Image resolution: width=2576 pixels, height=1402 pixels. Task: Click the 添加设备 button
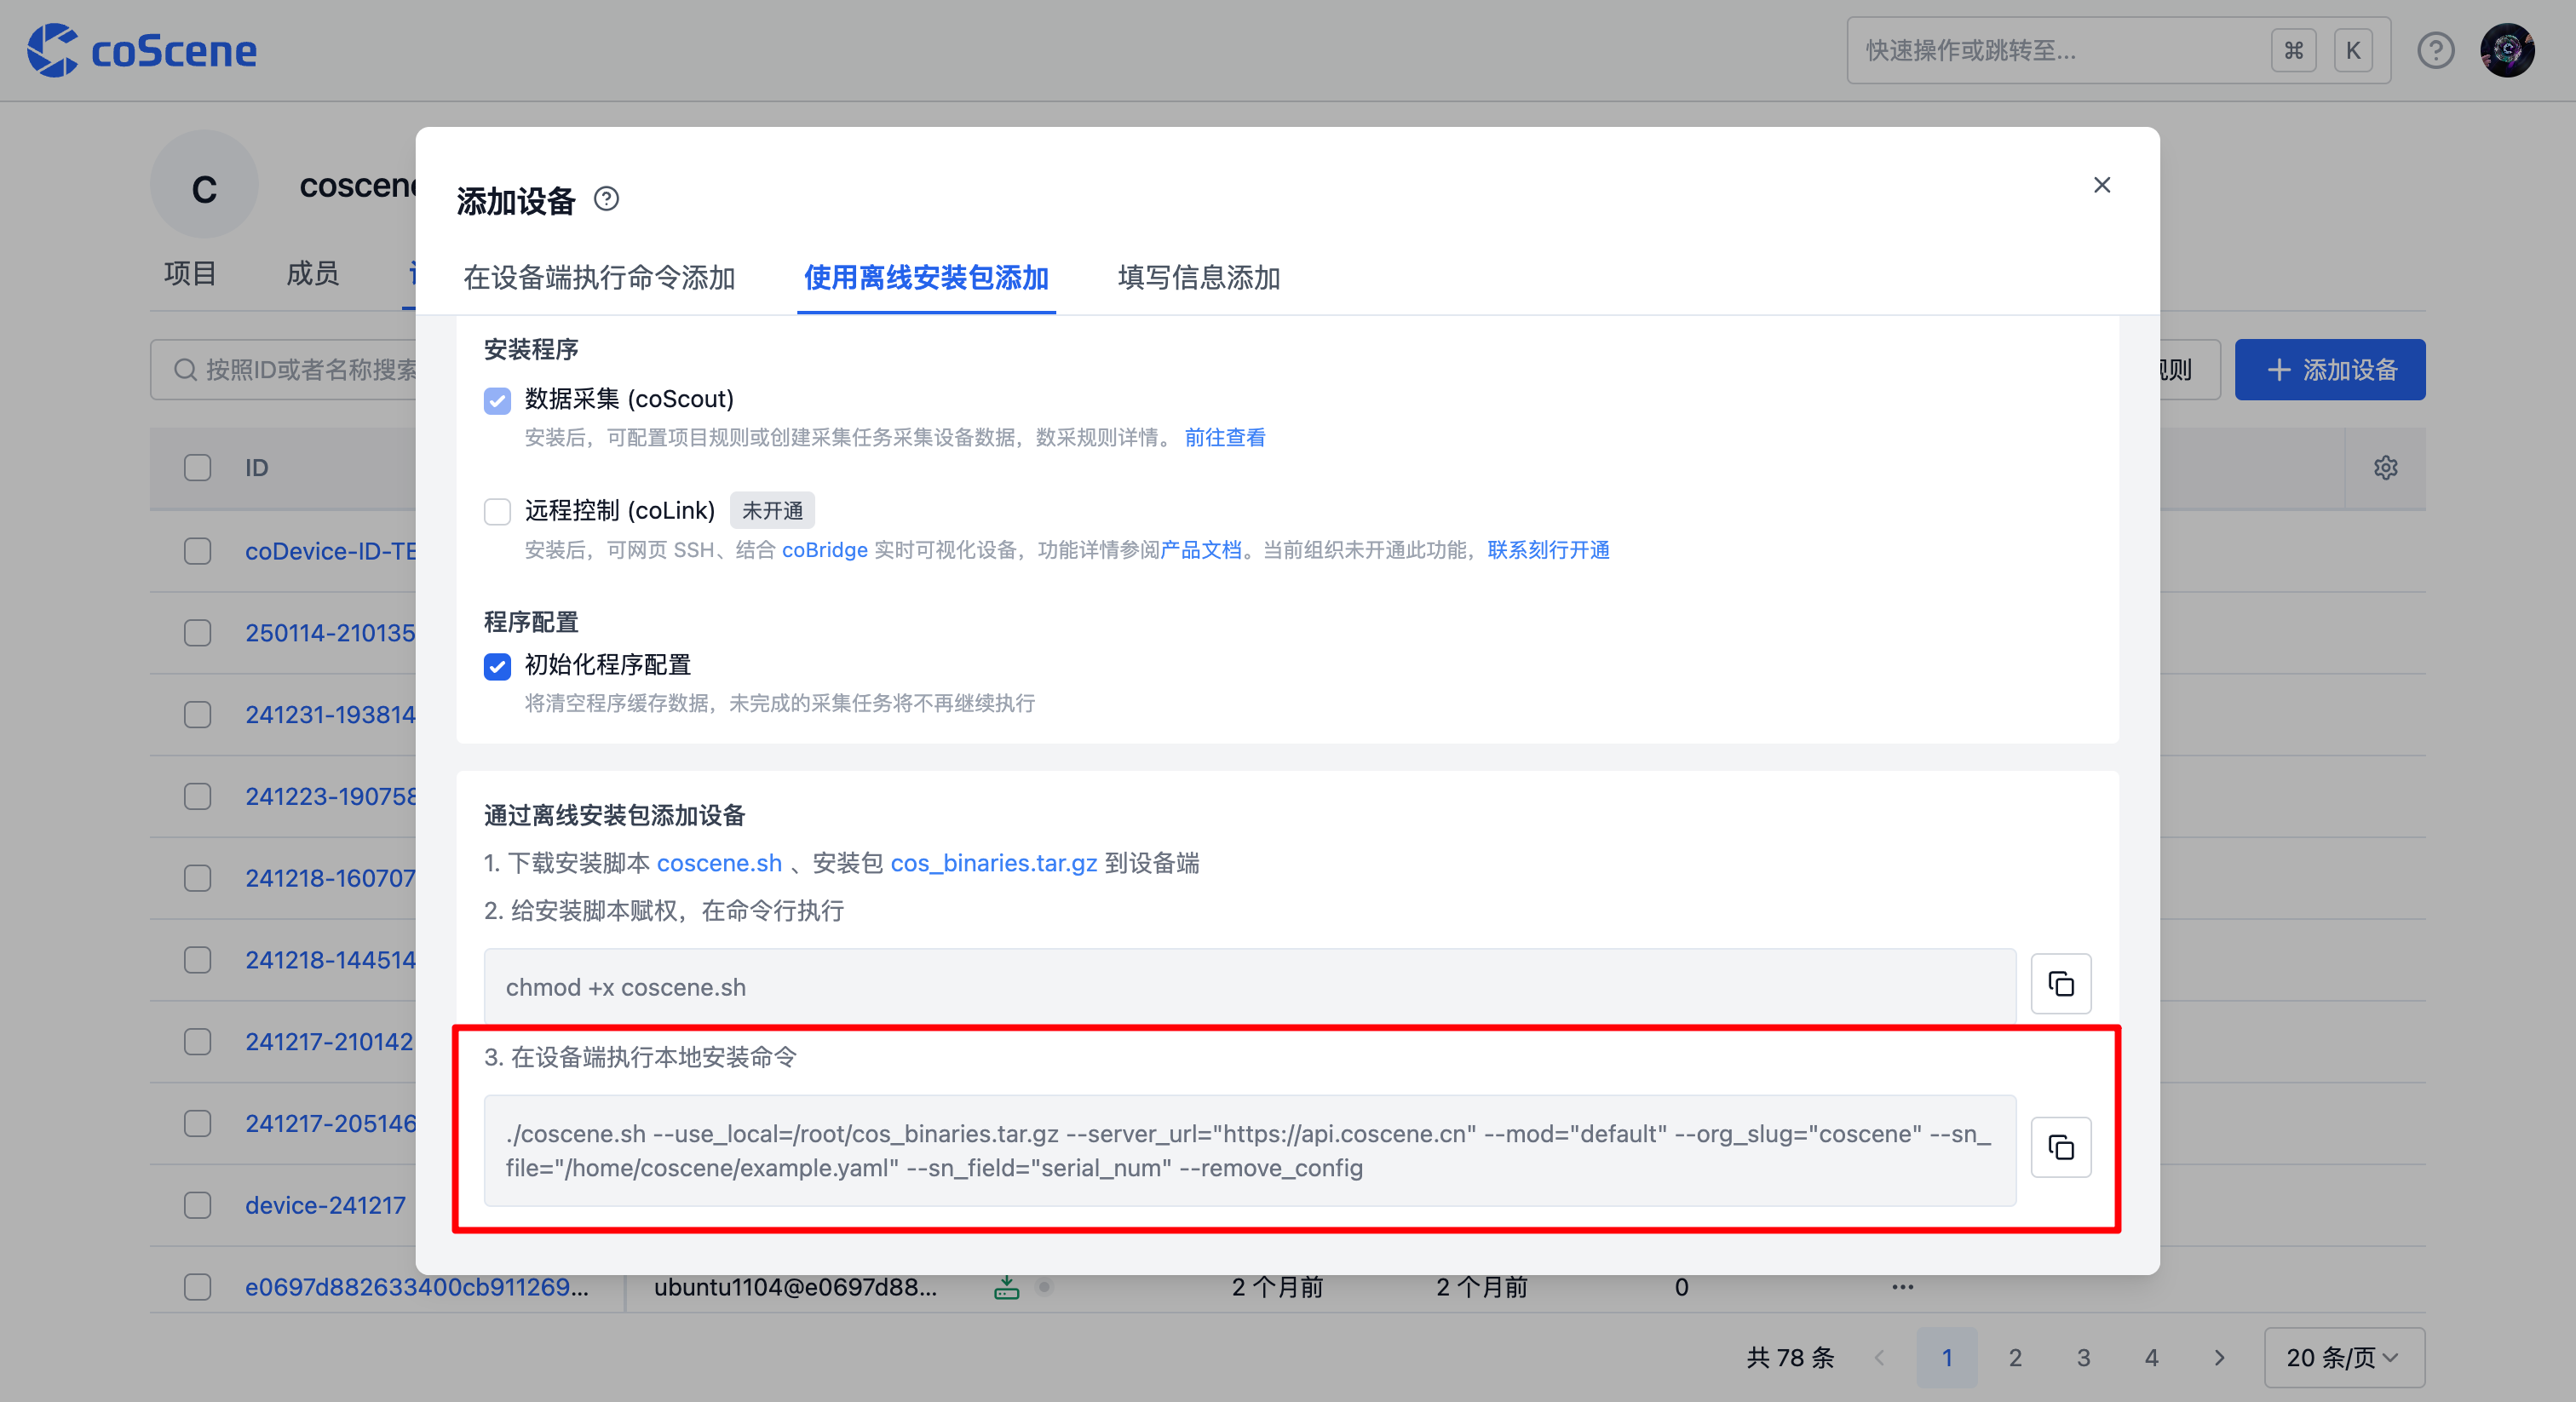click(x=2330, y=370)
